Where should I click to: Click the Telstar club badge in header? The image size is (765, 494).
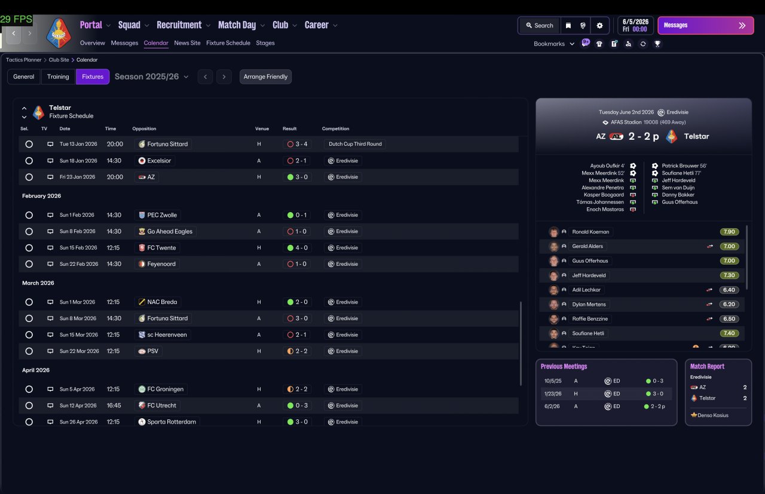pyautogui.click(x=59, y=33)
